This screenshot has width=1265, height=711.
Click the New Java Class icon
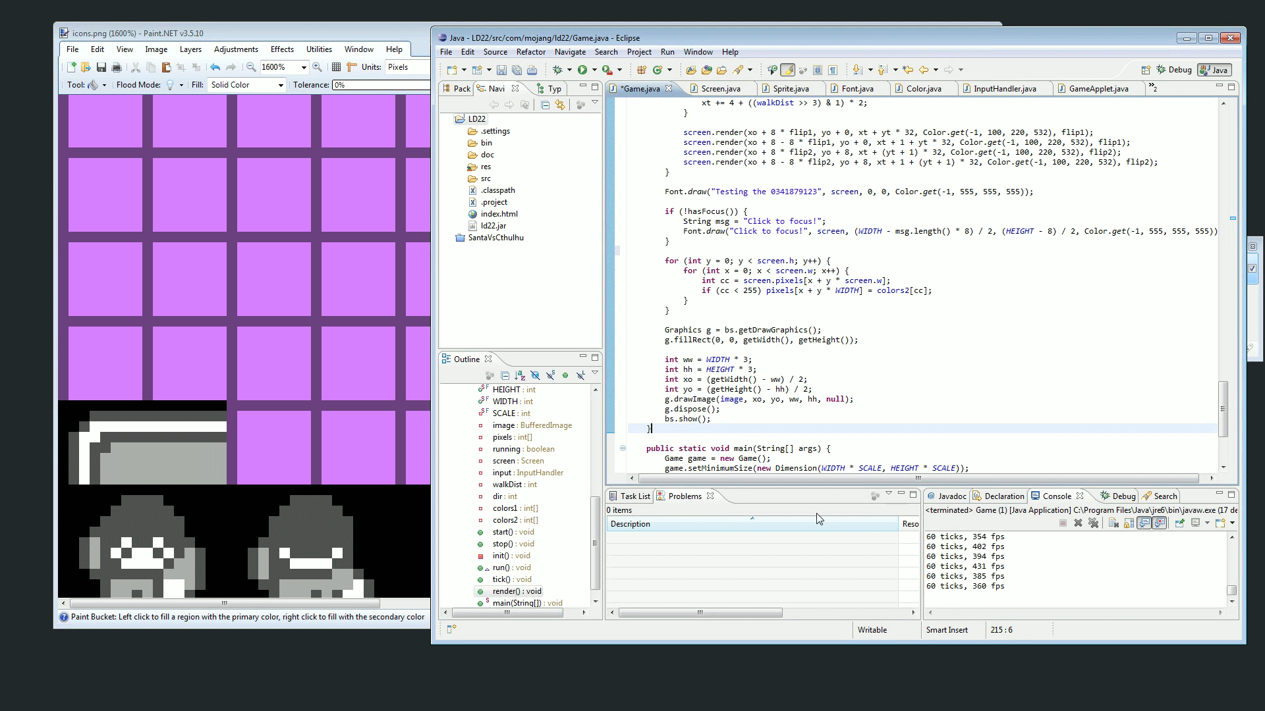click(658, 70)
